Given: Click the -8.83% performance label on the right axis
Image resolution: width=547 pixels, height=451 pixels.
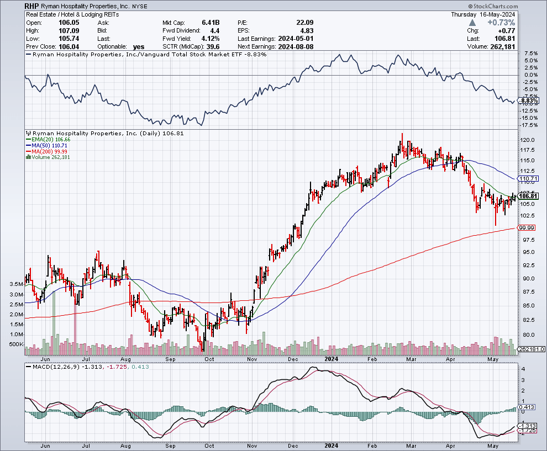Looking at the screenshot, I should click(528, 101).
